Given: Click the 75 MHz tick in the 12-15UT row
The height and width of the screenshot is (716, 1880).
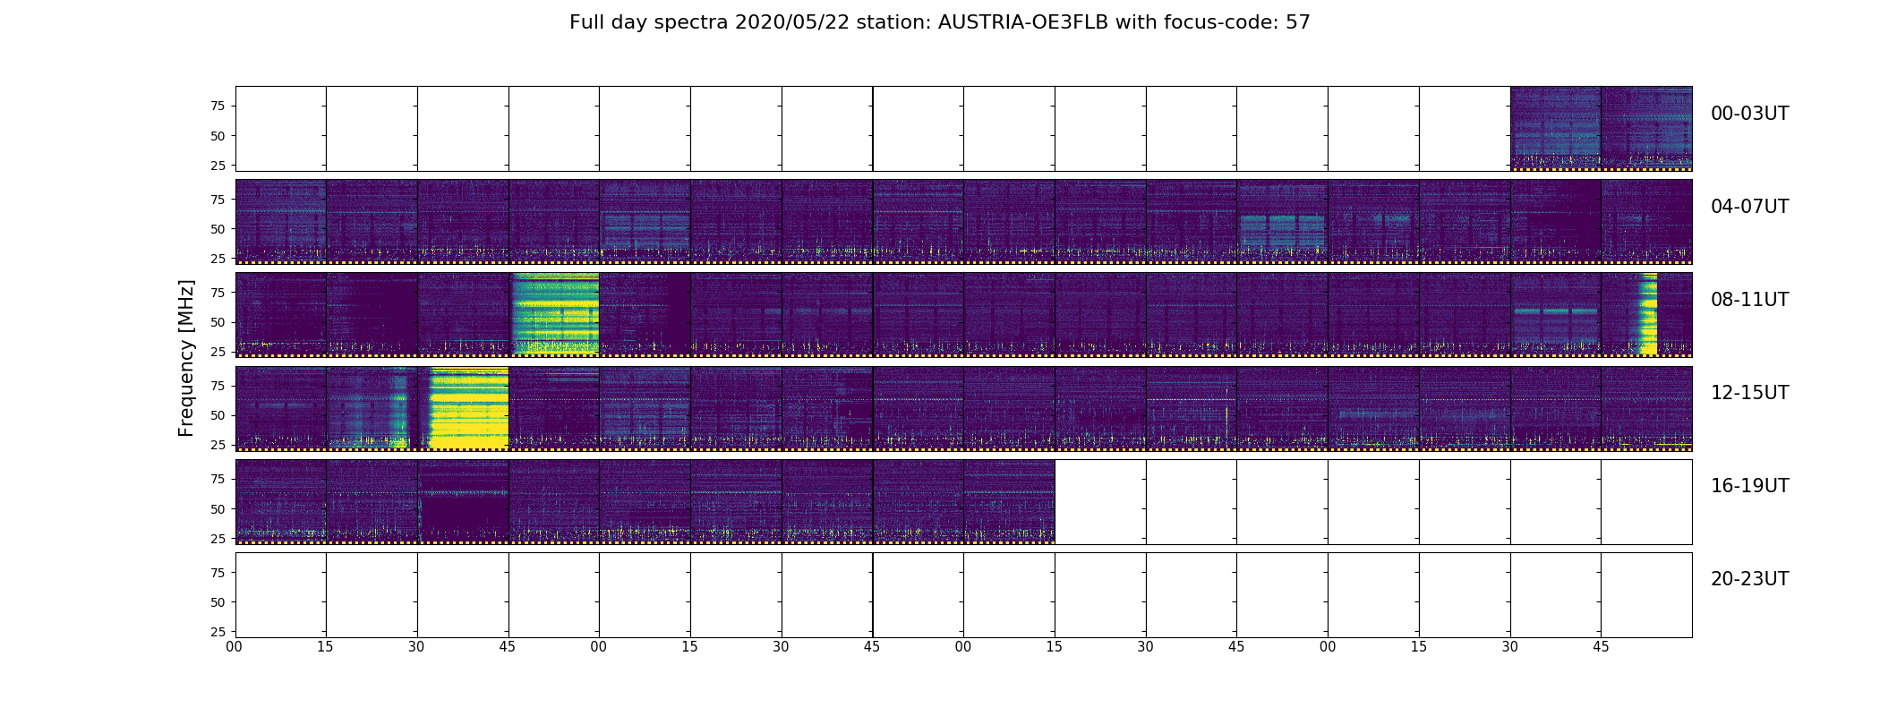Looking at the screenshot, I should point(218,386).
